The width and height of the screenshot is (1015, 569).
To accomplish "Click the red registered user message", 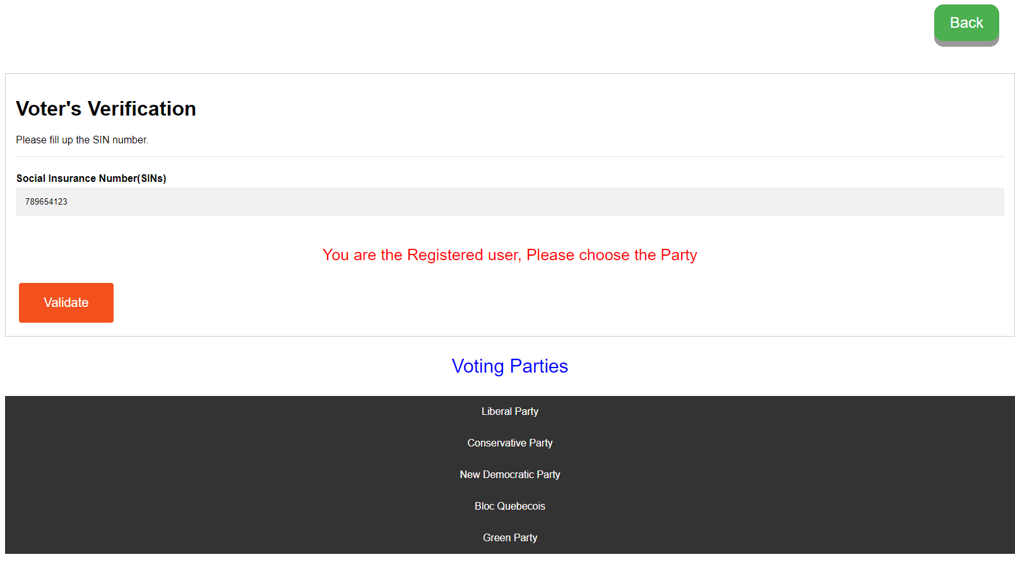I will (509, 255).
